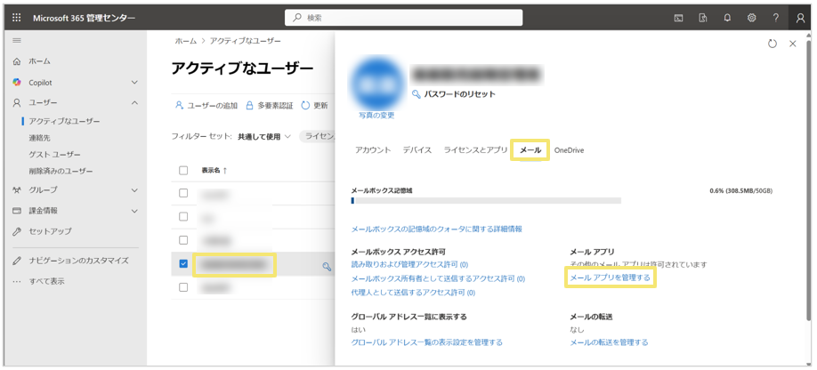The width and height of the screenshot is (817, 370).
Task: Click 更新 in the users toolbar
Action: [314, 106]
